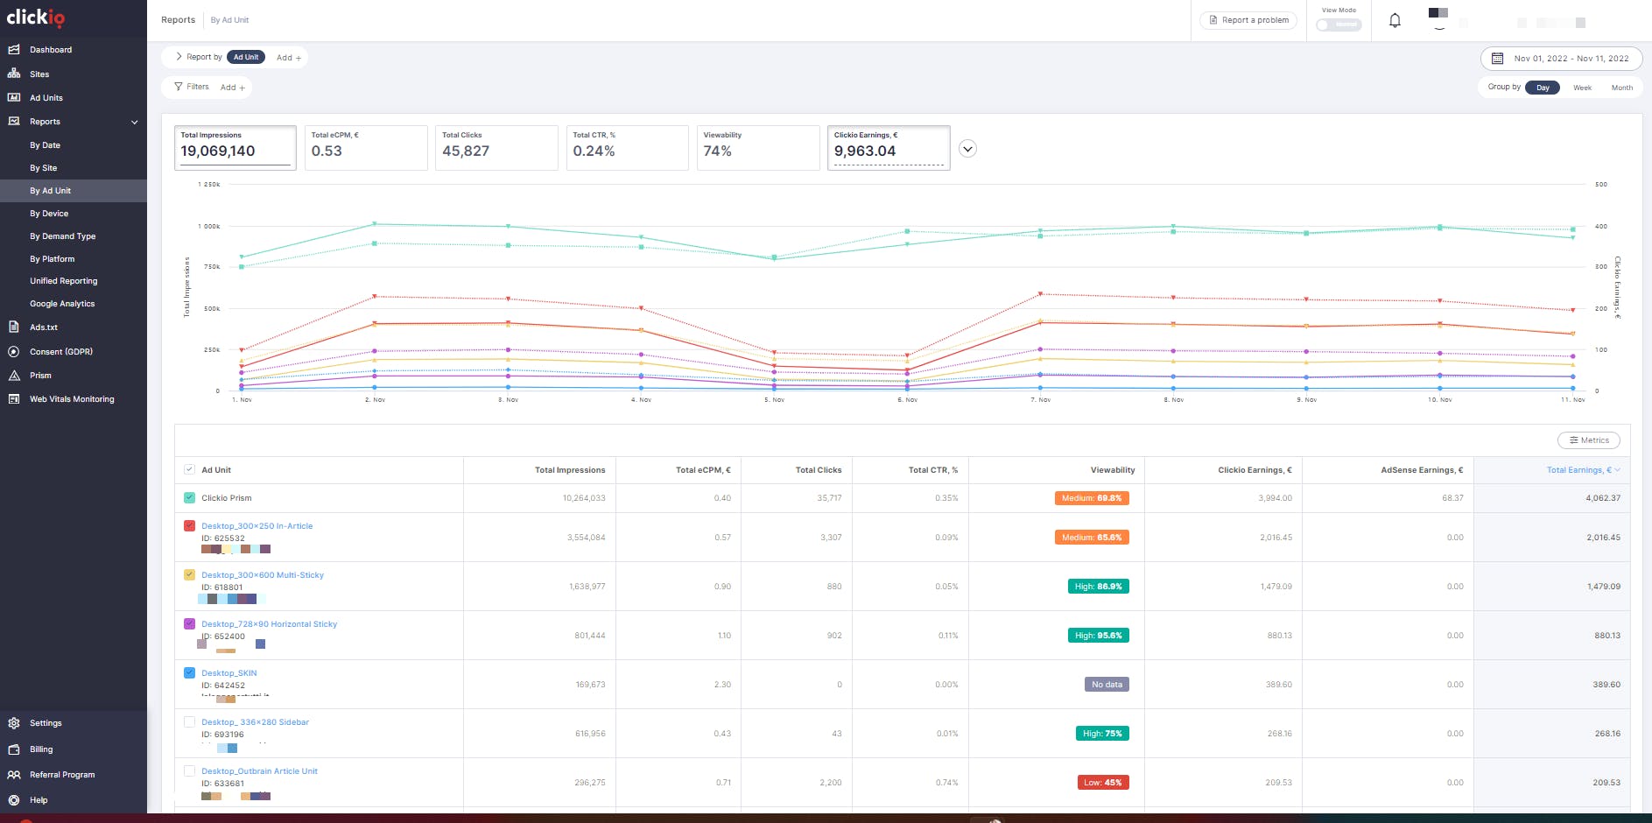Open By Site report

43,168
